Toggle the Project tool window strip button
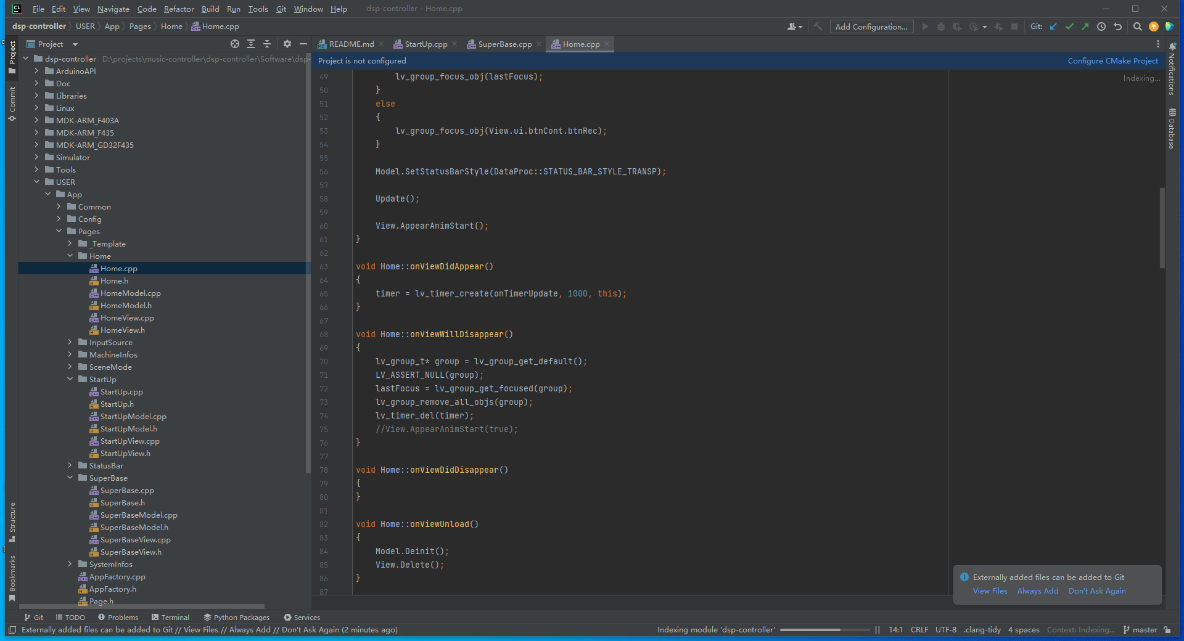The width and height of the screenshot is (1184, 641). (x=12, y=57)
